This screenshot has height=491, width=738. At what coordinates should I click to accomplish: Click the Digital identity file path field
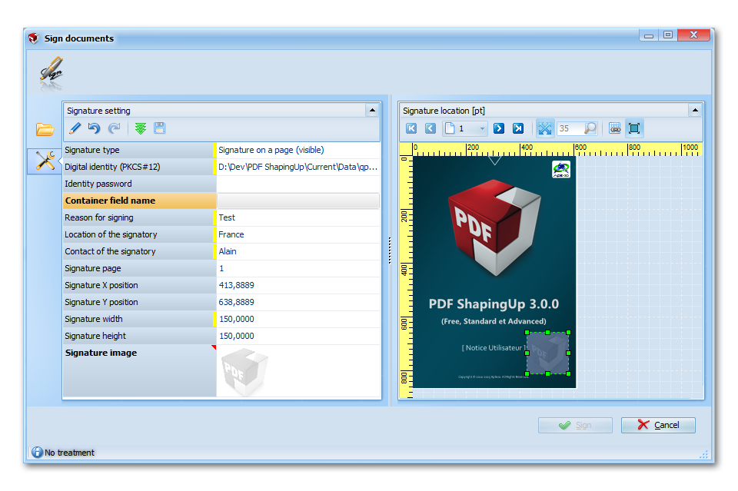click(x=298, y=167)
